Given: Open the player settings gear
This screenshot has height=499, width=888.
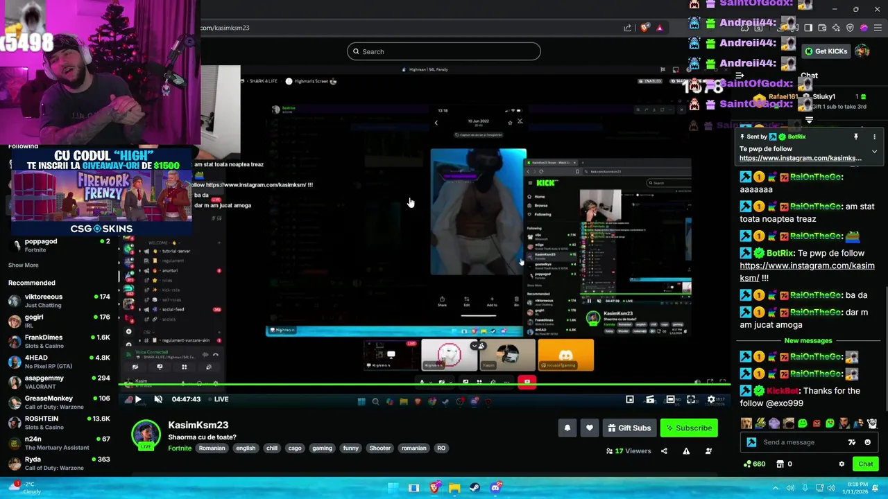Looking at the screenshot, I should click(x=711, y=399).
